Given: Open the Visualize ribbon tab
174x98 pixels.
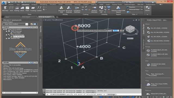Looking at the screenshot, I should tap(53, 5).
